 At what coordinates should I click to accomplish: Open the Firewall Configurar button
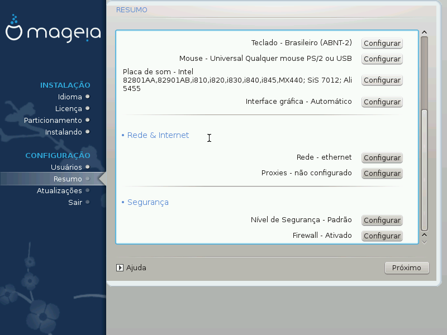coord(382,236)
